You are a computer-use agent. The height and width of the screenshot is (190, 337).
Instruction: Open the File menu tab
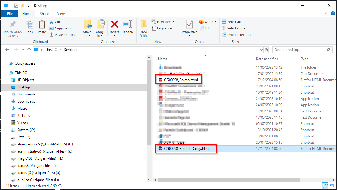(10, 13)
